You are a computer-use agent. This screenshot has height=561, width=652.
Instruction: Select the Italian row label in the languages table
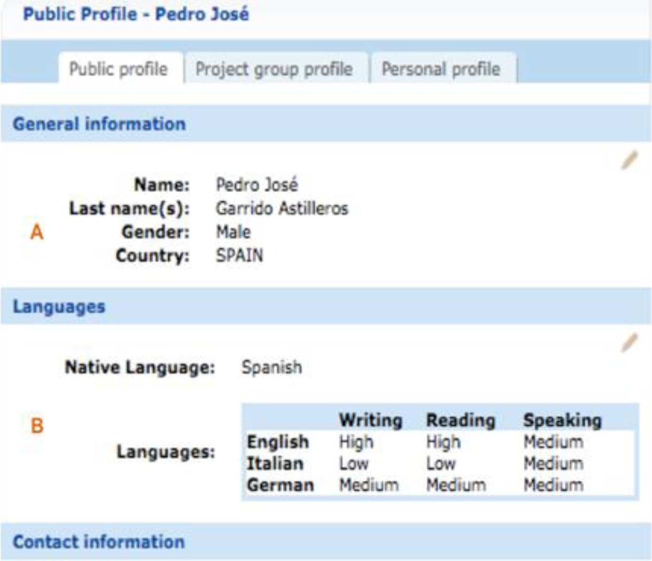click(x=275, y=464)
